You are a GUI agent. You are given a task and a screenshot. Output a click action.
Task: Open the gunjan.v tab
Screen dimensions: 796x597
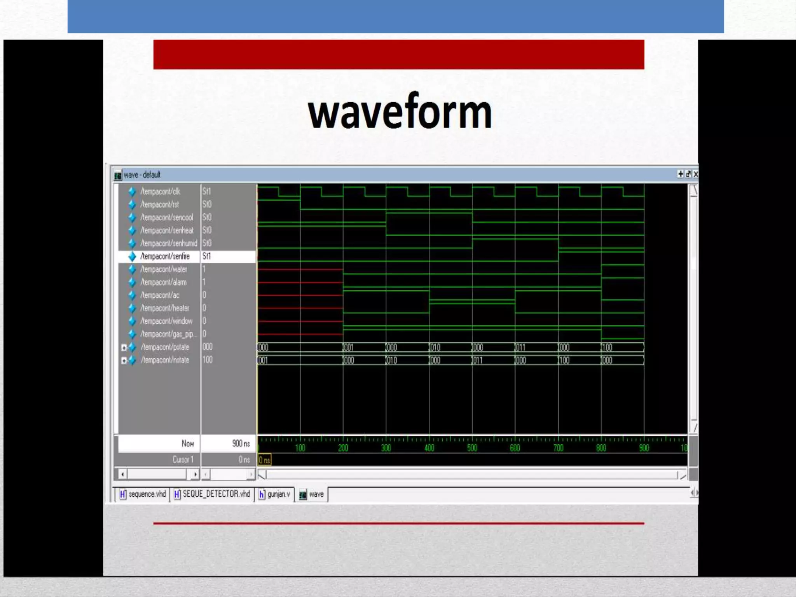(x=274, y=494)
